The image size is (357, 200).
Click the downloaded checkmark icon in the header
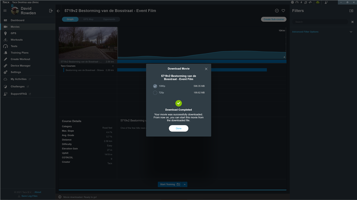[277, 11]
